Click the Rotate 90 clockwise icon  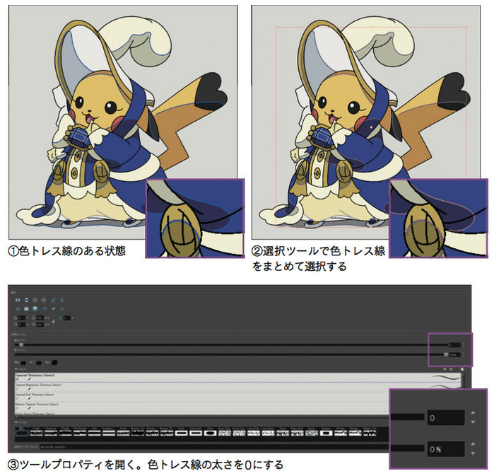(35, 300)
